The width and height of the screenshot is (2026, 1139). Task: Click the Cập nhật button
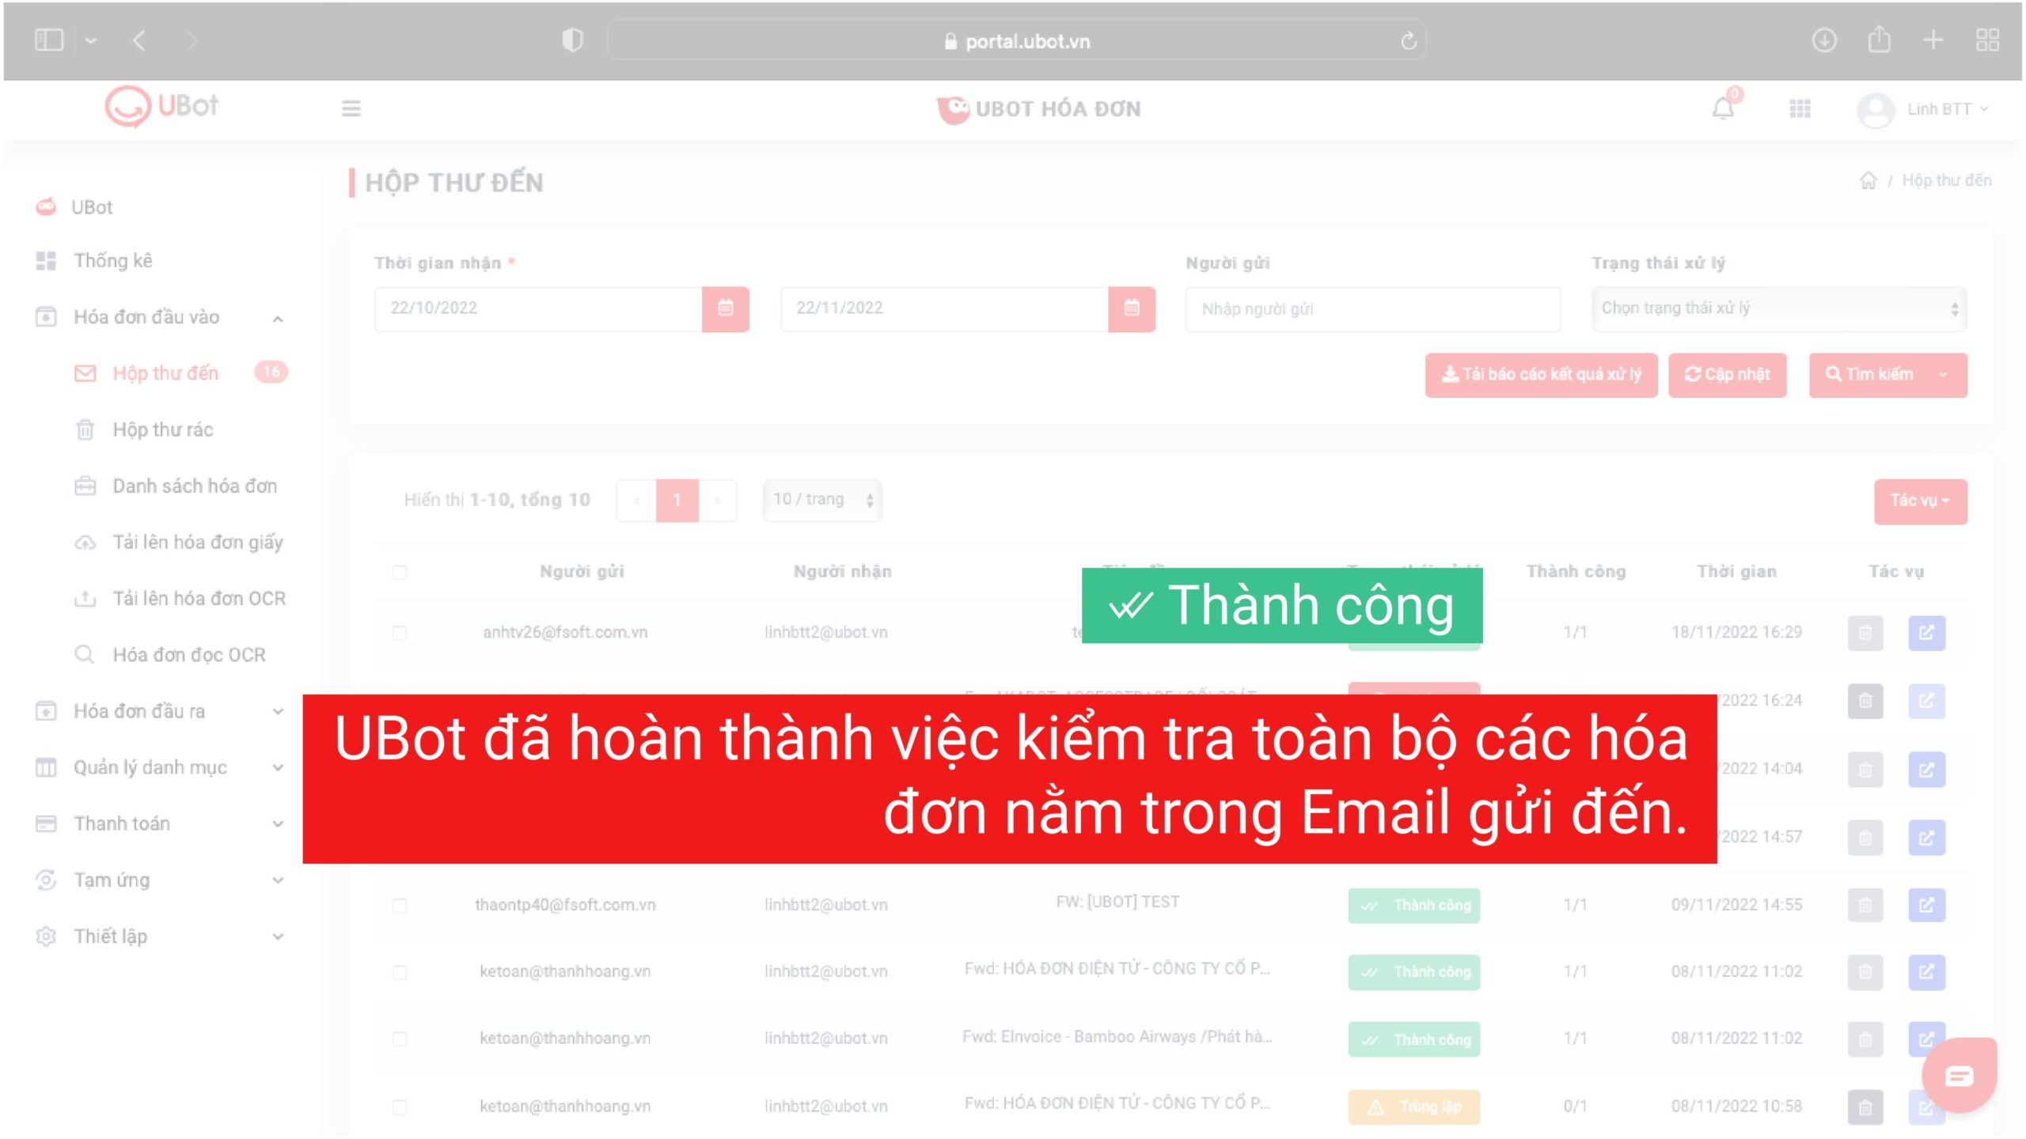[x=1727, y=375]
